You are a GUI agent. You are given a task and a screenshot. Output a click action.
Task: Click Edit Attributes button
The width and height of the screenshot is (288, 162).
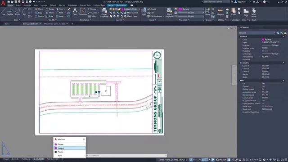coord(155,16)
